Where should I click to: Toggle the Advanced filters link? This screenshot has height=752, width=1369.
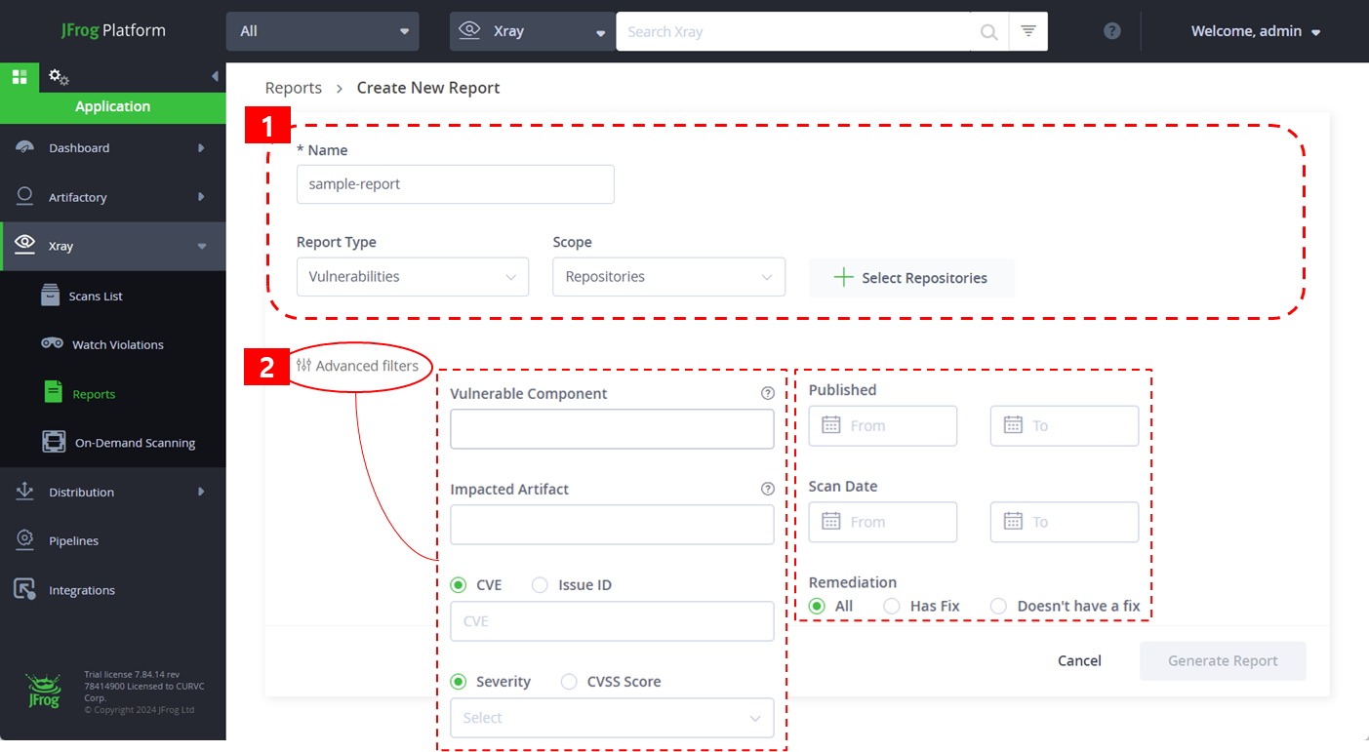[x=357, y=366]
